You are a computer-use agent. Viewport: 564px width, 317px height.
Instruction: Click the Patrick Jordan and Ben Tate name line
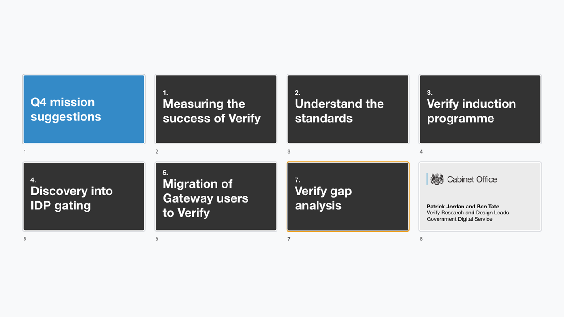[x=463, y=206]
